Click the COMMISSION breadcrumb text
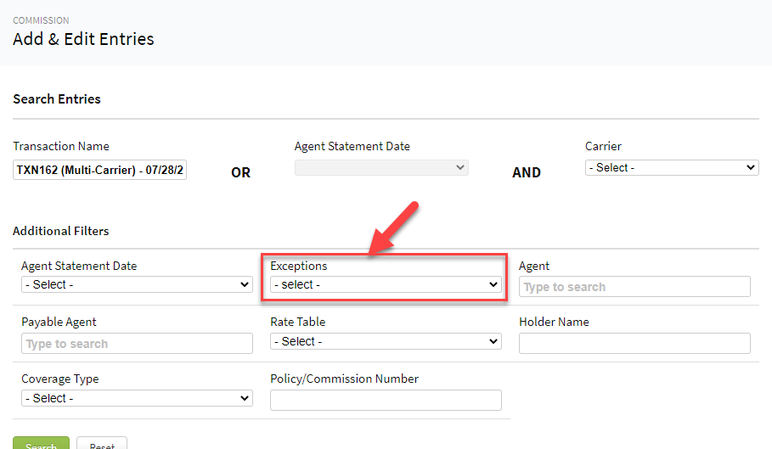 pyautogui.click(x=41, y=20)
